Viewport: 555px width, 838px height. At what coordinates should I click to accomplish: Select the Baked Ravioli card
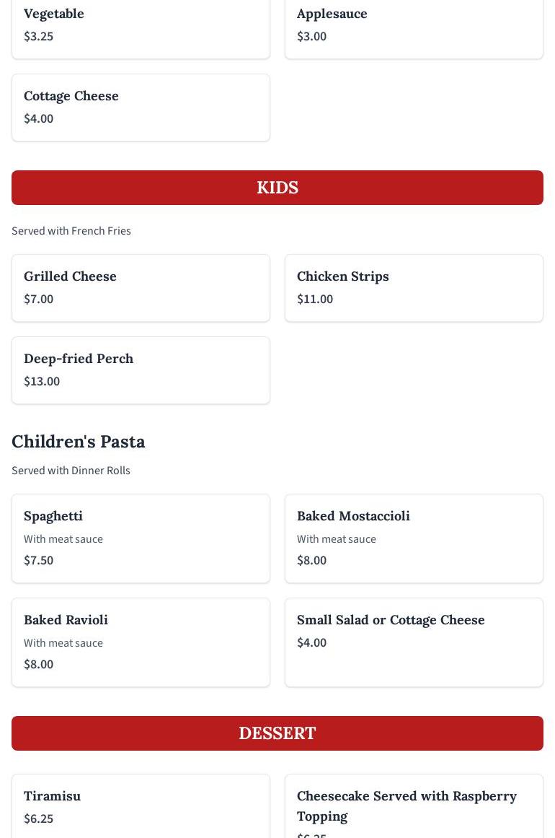(x=141, y=642)
